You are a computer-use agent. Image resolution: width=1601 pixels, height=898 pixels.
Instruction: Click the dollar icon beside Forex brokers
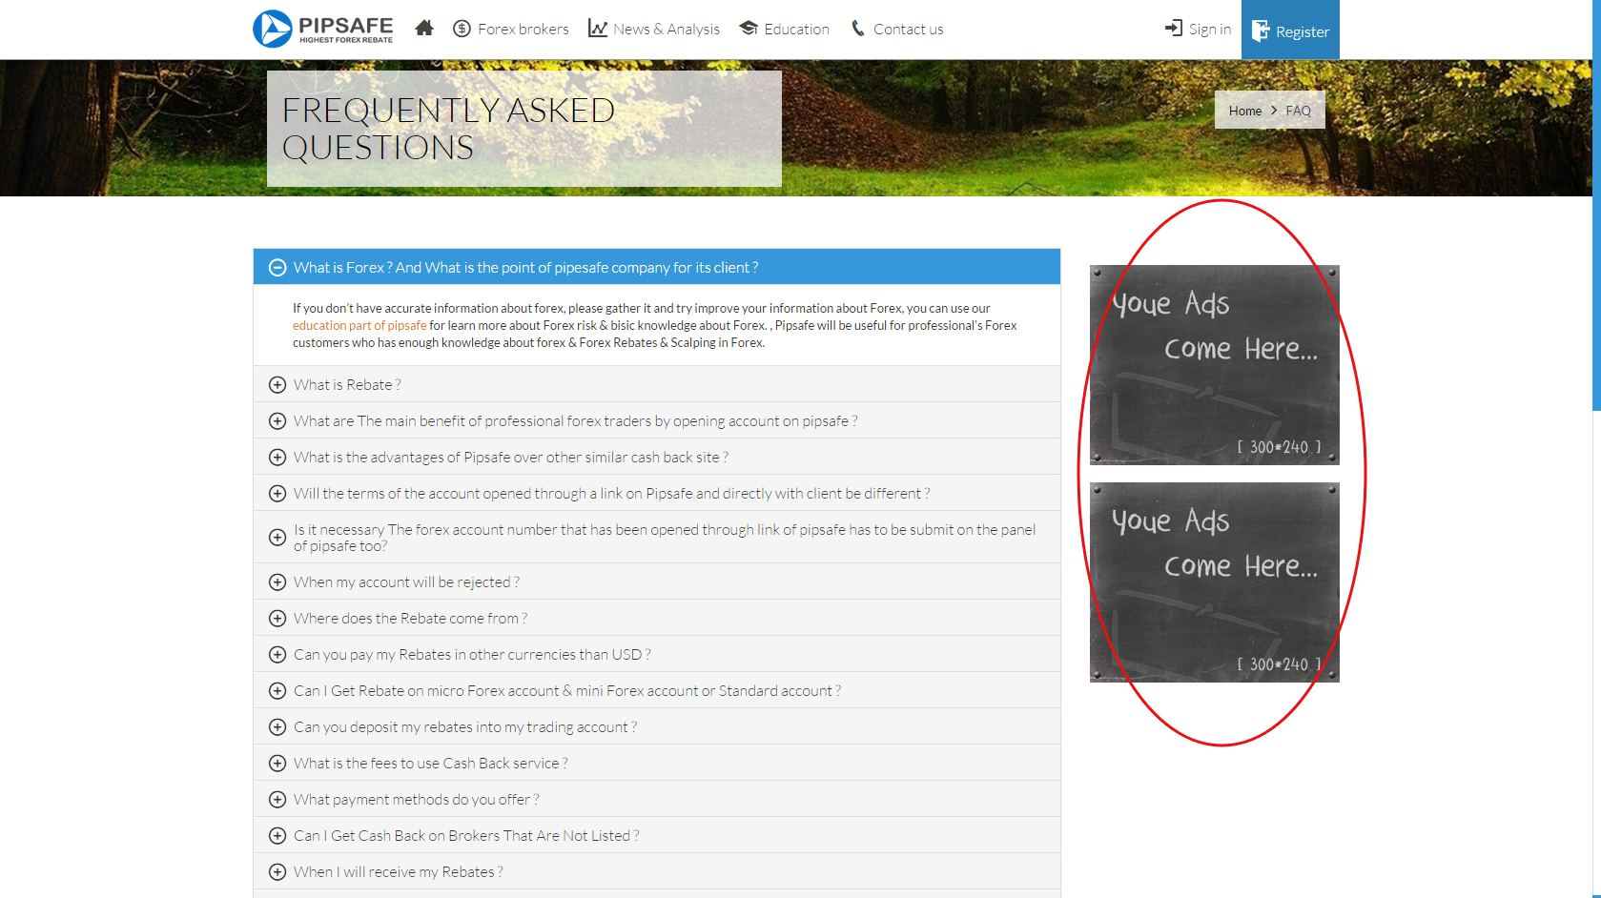click(x=462, y=29)
